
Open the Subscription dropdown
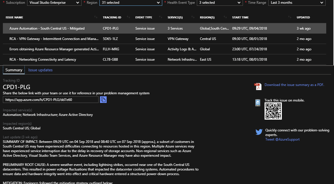tap(54, 3)
